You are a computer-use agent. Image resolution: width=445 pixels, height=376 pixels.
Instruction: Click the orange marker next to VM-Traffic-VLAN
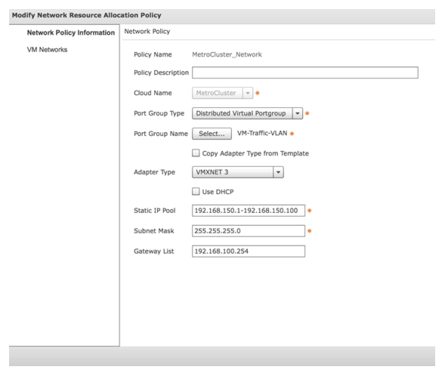(292, 134)
